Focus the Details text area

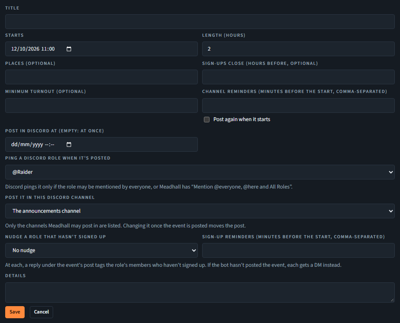coord(200,292)
